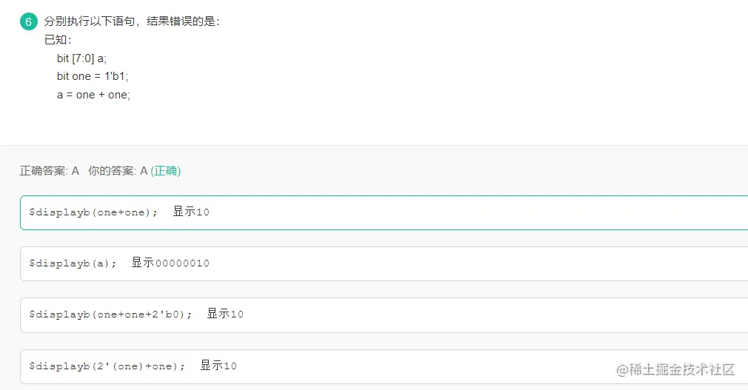Click the green question number 6 badge

pos(28,21)
